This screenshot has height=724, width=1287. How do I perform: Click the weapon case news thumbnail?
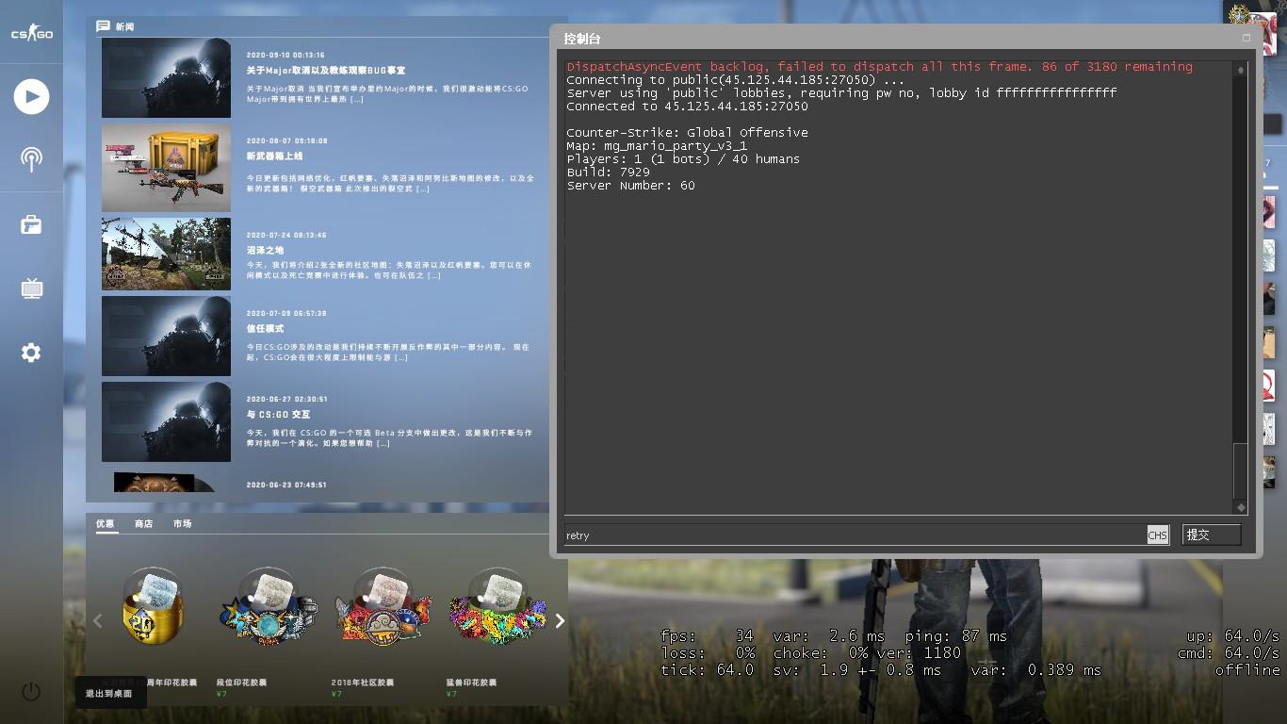coord(166,168)
